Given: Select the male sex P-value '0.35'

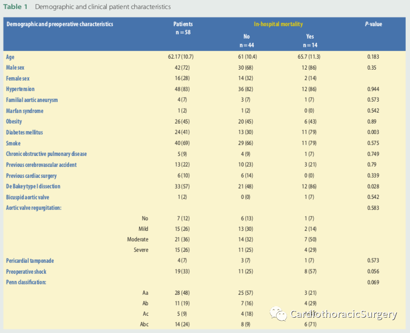Looking at the screenshot, I should point(371,67).
